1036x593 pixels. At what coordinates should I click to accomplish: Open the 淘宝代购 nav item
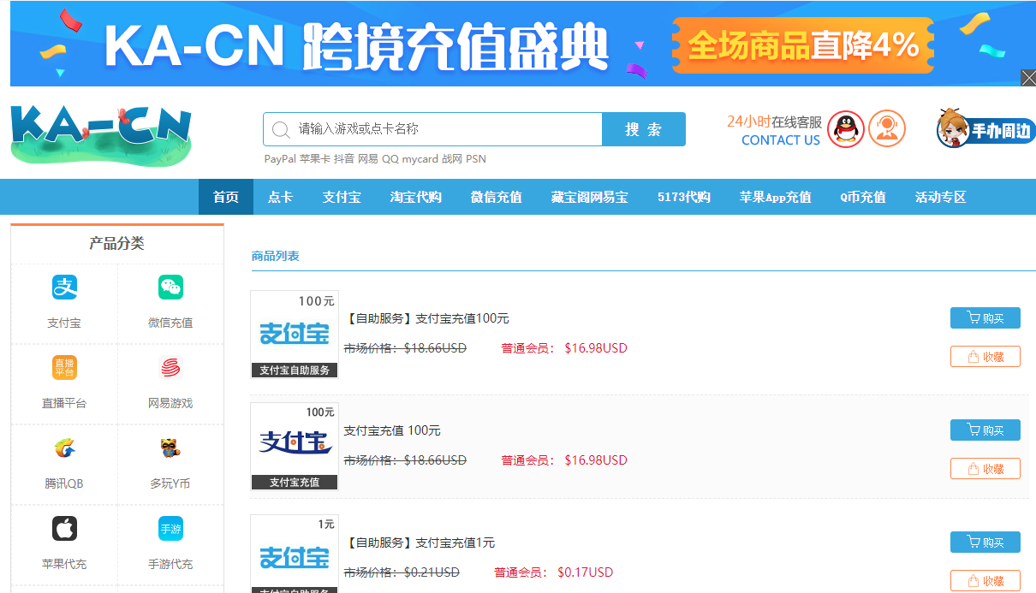(416, 197)
